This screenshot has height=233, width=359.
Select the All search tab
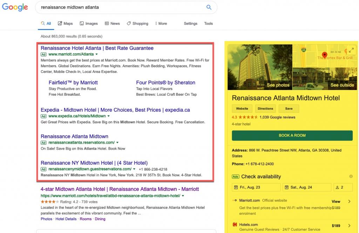(x=46, y=23)
